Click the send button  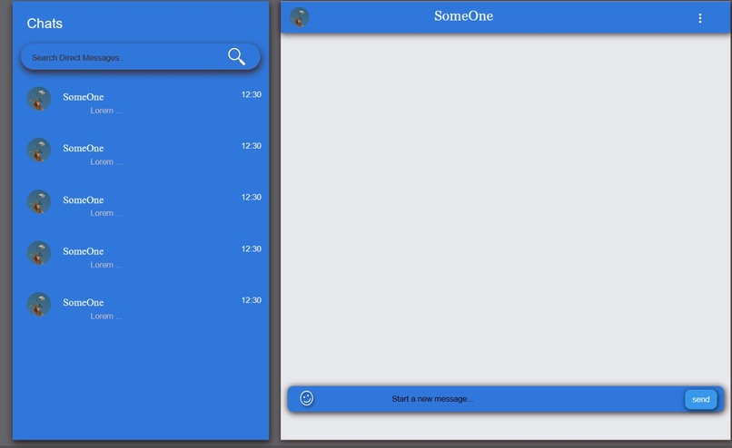(701, 400)
